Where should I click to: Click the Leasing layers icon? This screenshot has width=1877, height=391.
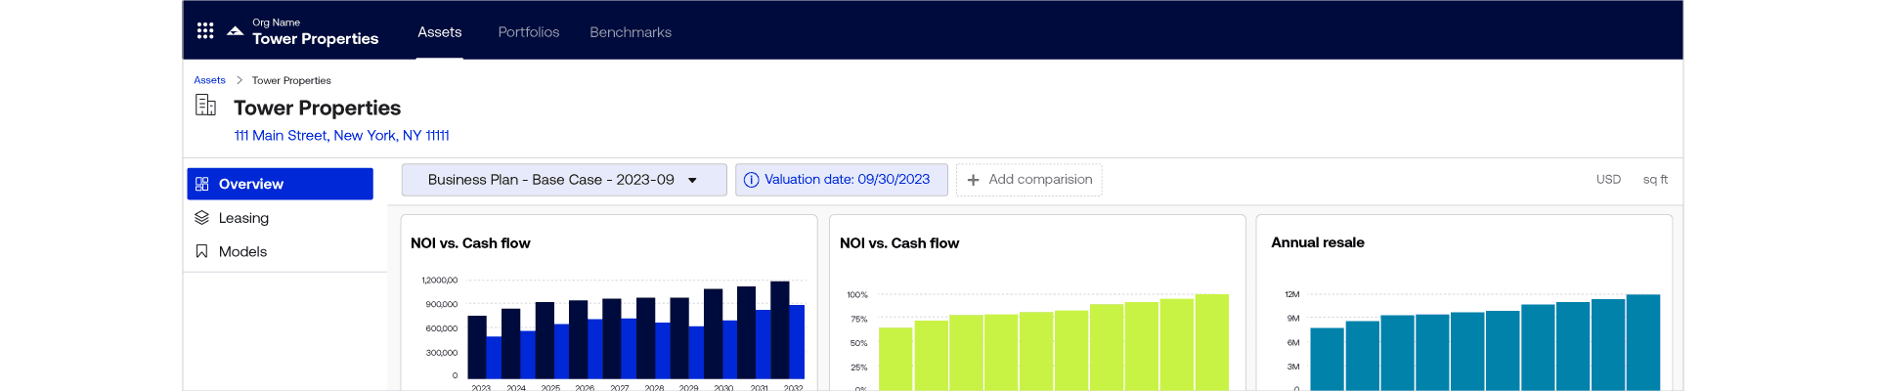point(202,218)
